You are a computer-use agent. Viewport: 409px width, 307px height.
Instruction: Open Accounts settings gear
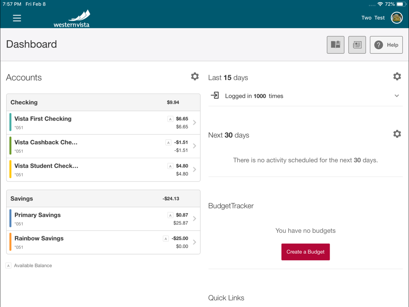(195, 77)
